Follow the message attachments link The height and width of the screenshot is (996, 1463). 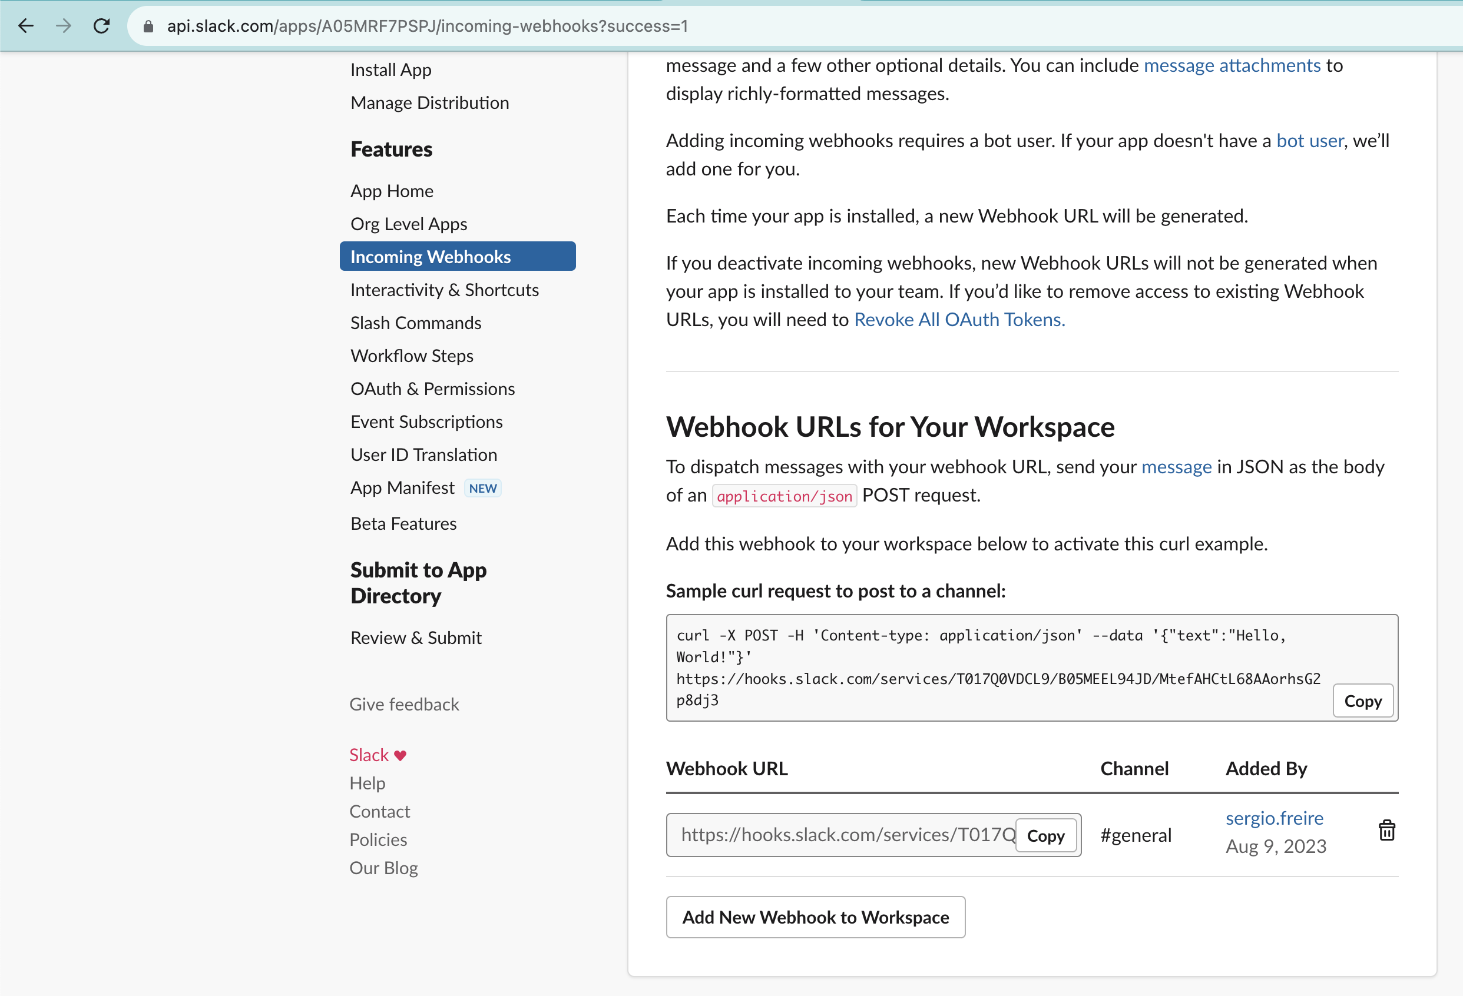click(1232, 65)
